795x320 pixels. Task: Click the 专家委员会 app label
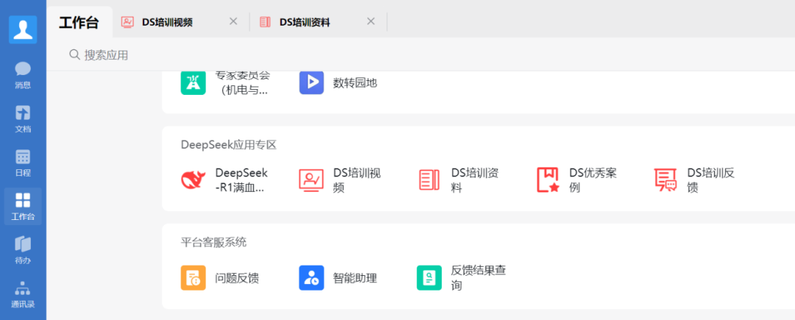[242, 82]
